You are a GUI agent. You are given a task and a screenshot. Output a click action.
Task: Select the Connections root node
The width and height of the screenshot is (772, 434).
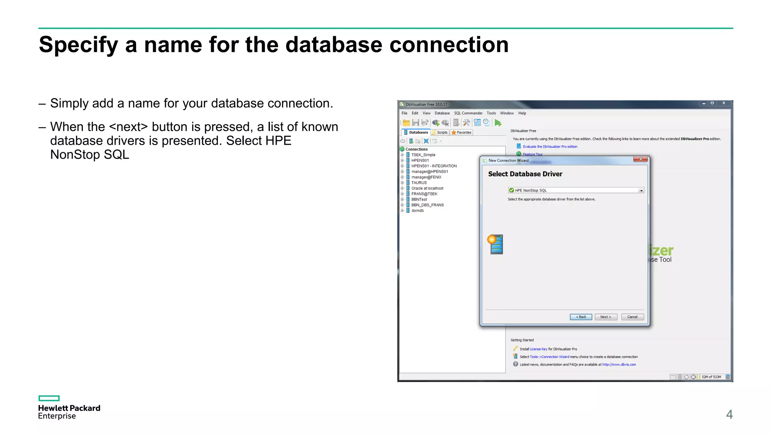417,149
